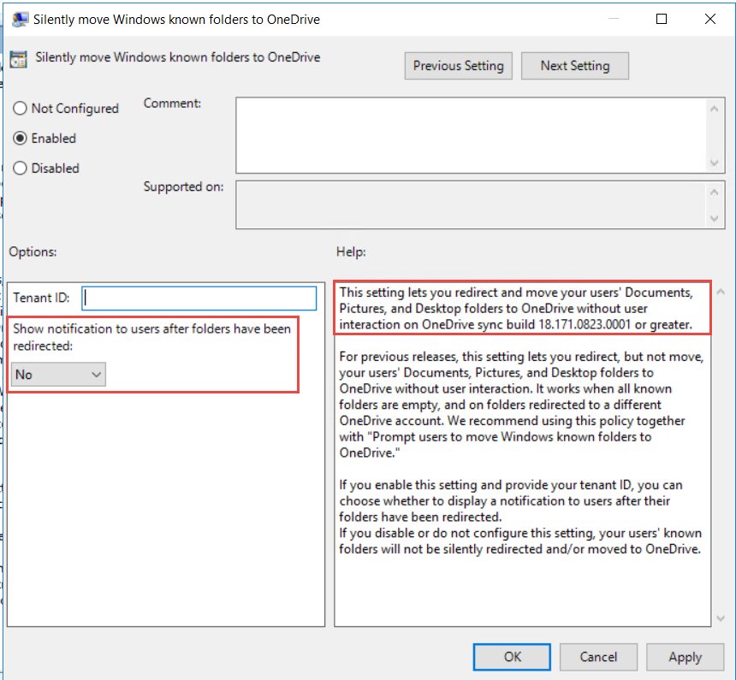Click Supported on box scroll up arrow

pos(714,192)
